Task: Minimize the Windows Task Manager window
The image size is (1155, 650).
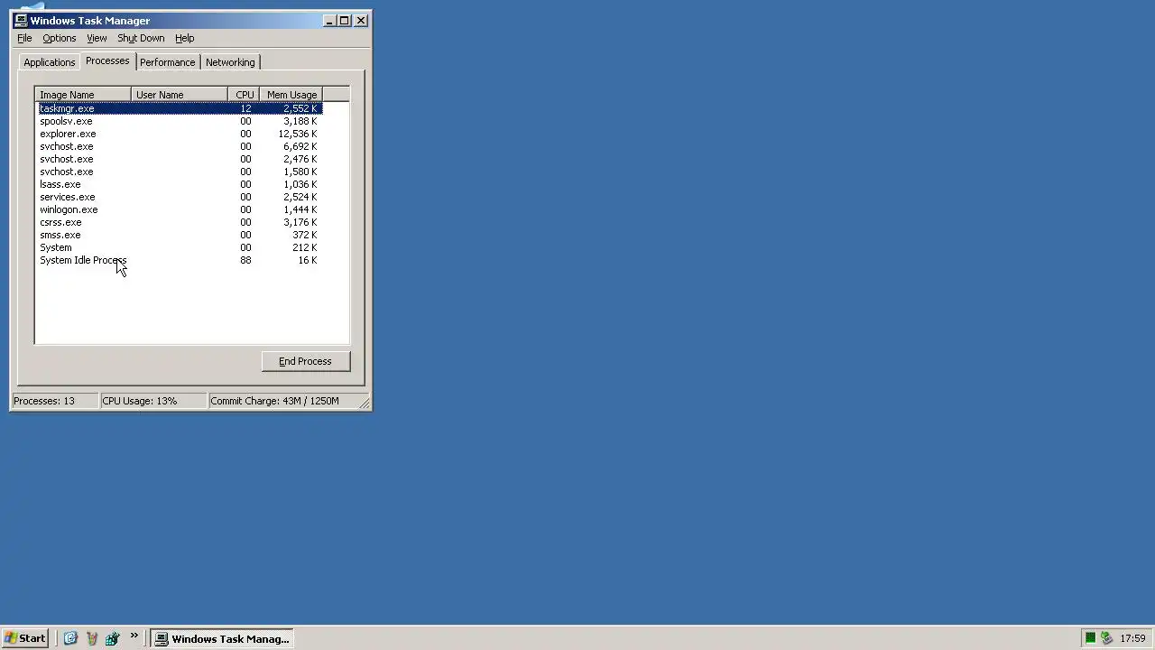Action: [x=329, y=20]
